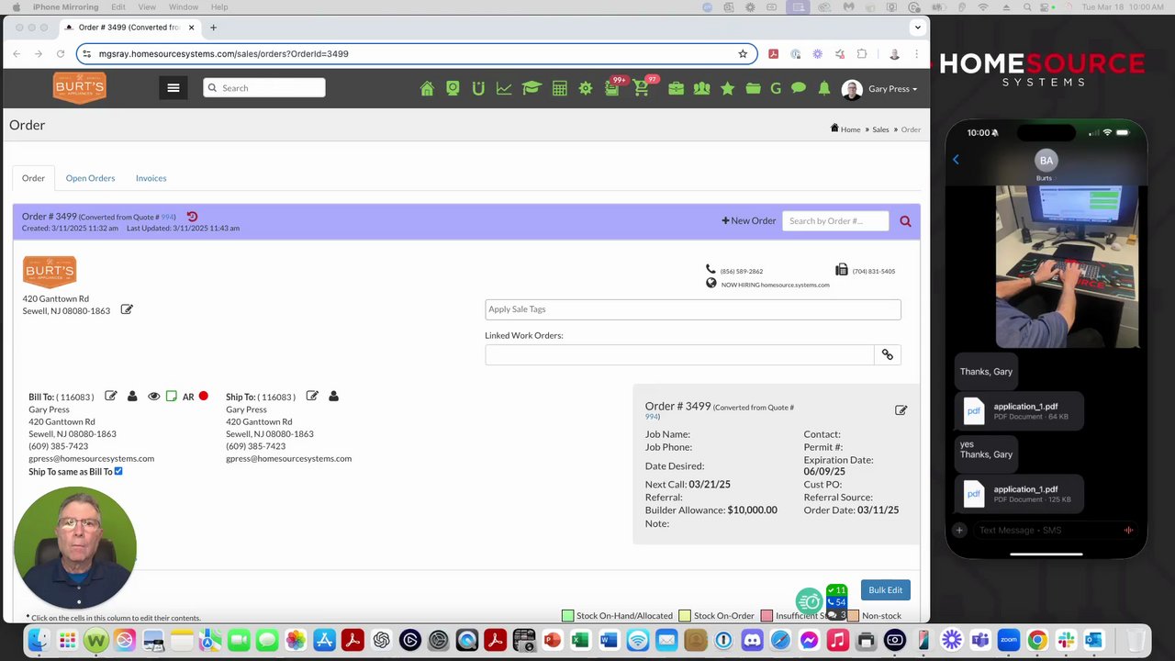
Task: Toggle the eye icon next to Bill To
Action: (x=153, y=397)
